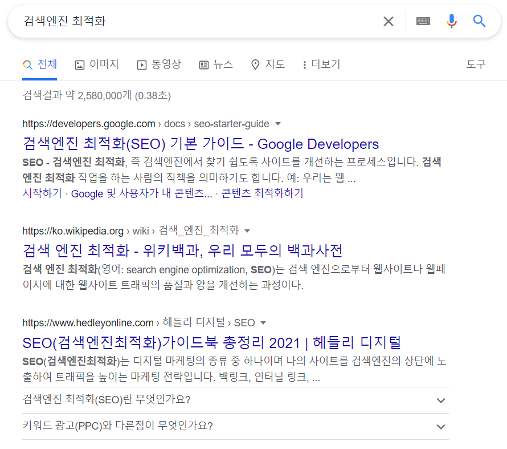This screenshot has width=507, height=449.
Task: Click the 검색결과 약 2,580,000개 result count text
Action: [x=97, y=95]
